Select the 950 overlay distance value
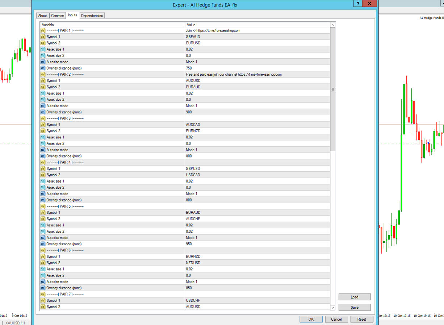 pyautogui.click(x=257, y=244)
